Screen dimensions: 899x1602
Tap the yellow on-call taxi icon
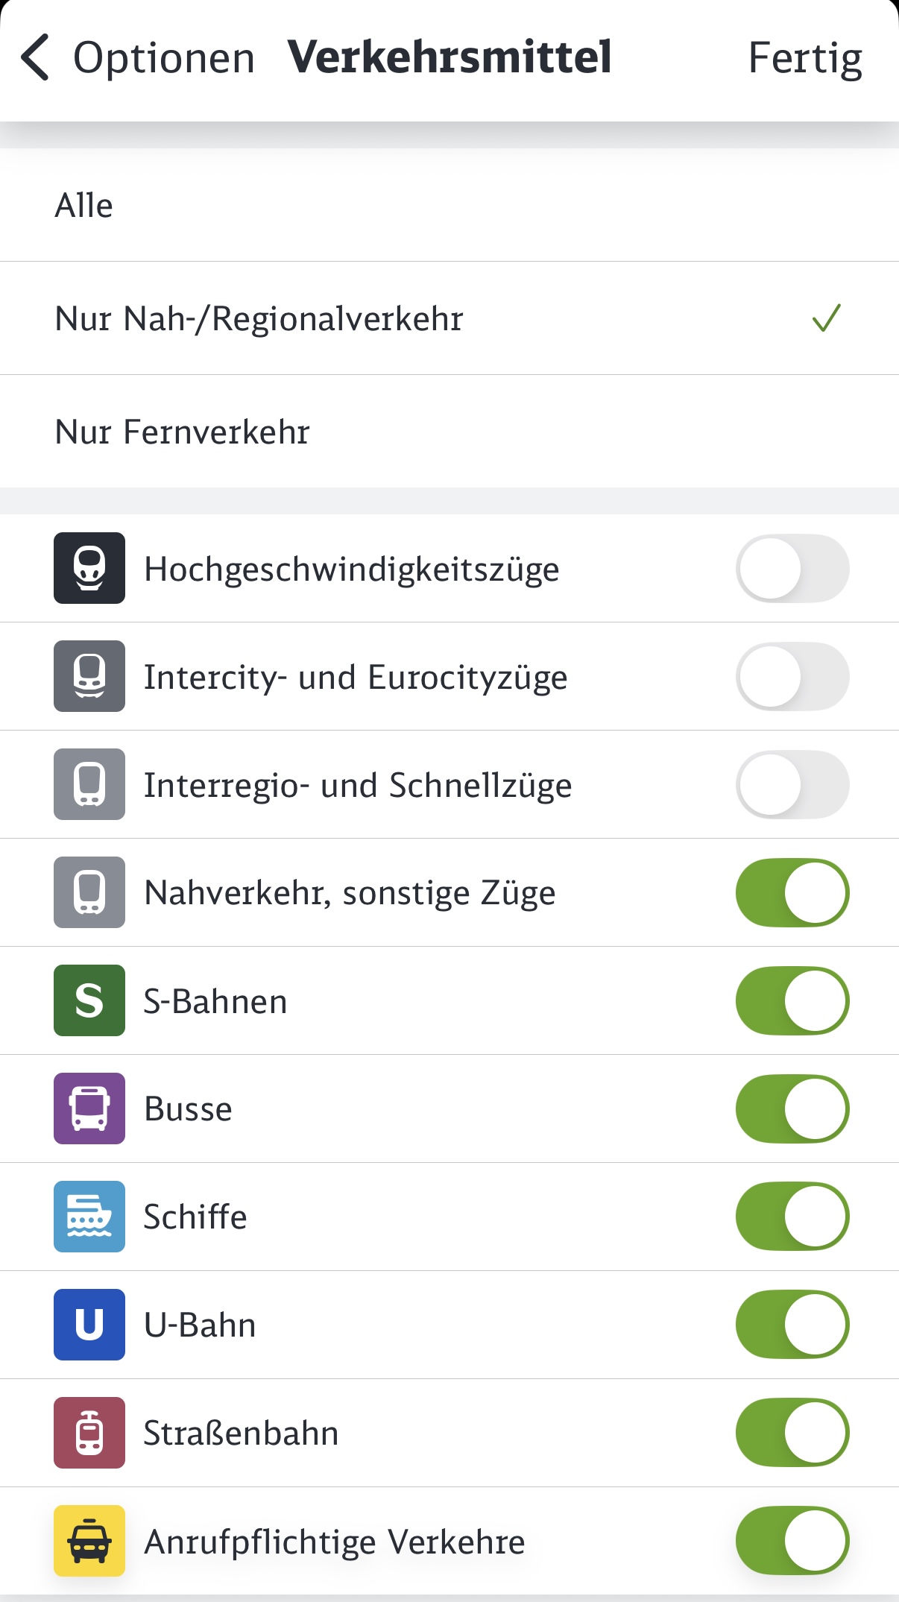click(x=89, y=1541)
